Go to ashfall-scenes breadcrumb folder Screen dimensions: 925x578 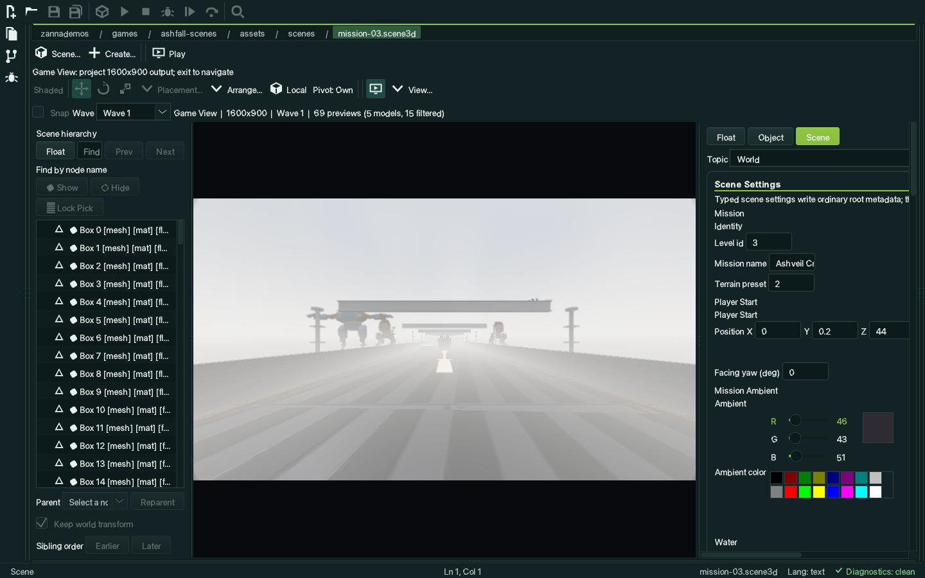[x=188, y=33]
